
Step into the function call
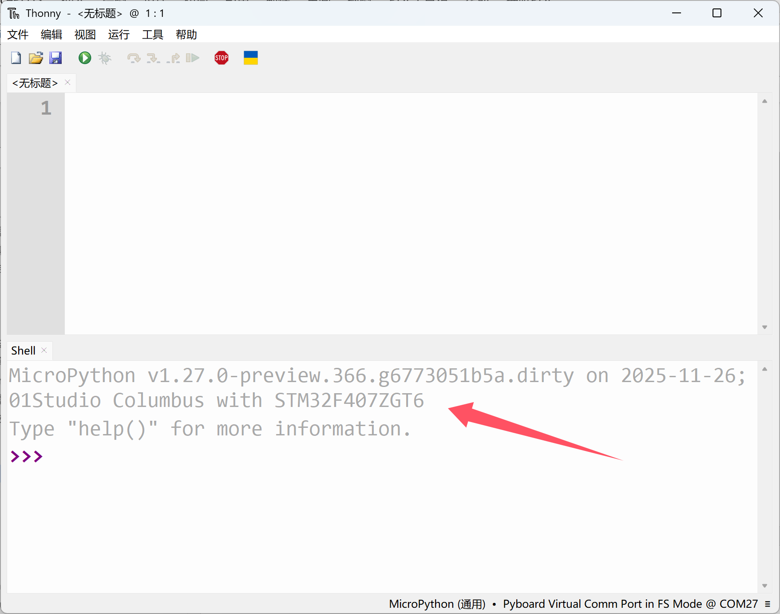point(154,58)
